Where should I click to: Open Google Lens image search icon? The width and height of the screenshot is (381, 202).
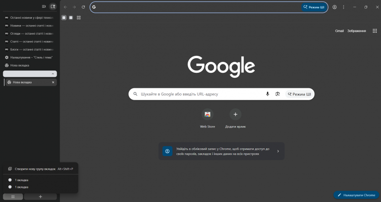click(277, 94)
